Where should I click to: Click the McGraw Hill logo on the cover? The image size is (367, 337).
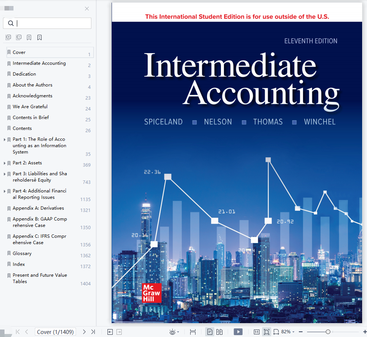tap(152, 293)
